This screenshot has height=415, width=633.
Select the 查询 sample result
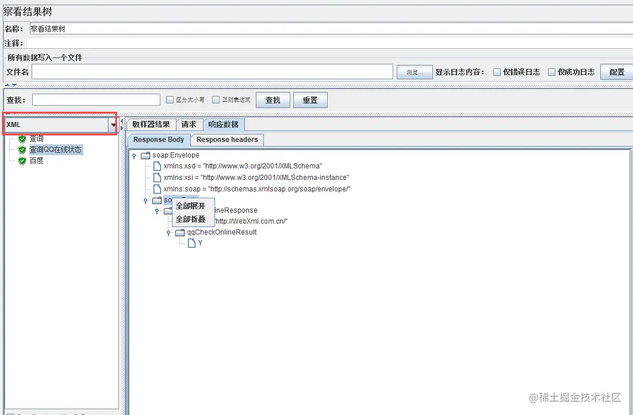pos(36,139)
